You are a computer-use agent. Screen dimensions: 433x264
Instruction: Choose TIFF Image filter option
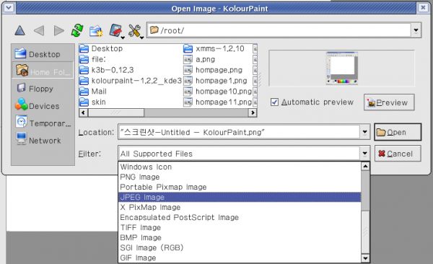coord(240,227)
